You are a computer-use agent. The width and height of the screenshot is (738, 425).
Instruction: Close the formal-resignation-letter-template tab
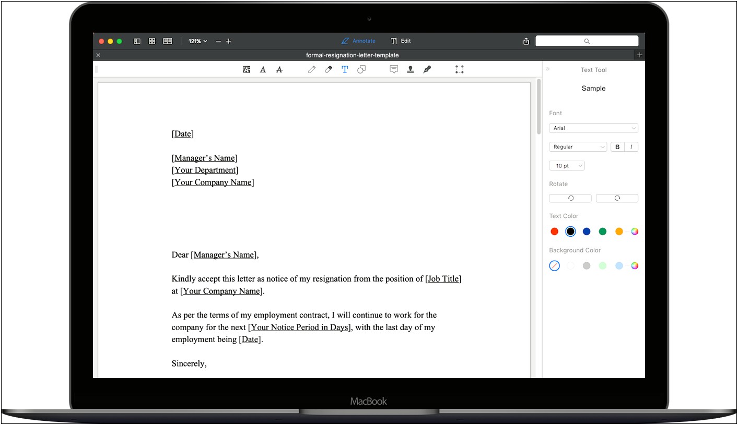click(98, 55)
